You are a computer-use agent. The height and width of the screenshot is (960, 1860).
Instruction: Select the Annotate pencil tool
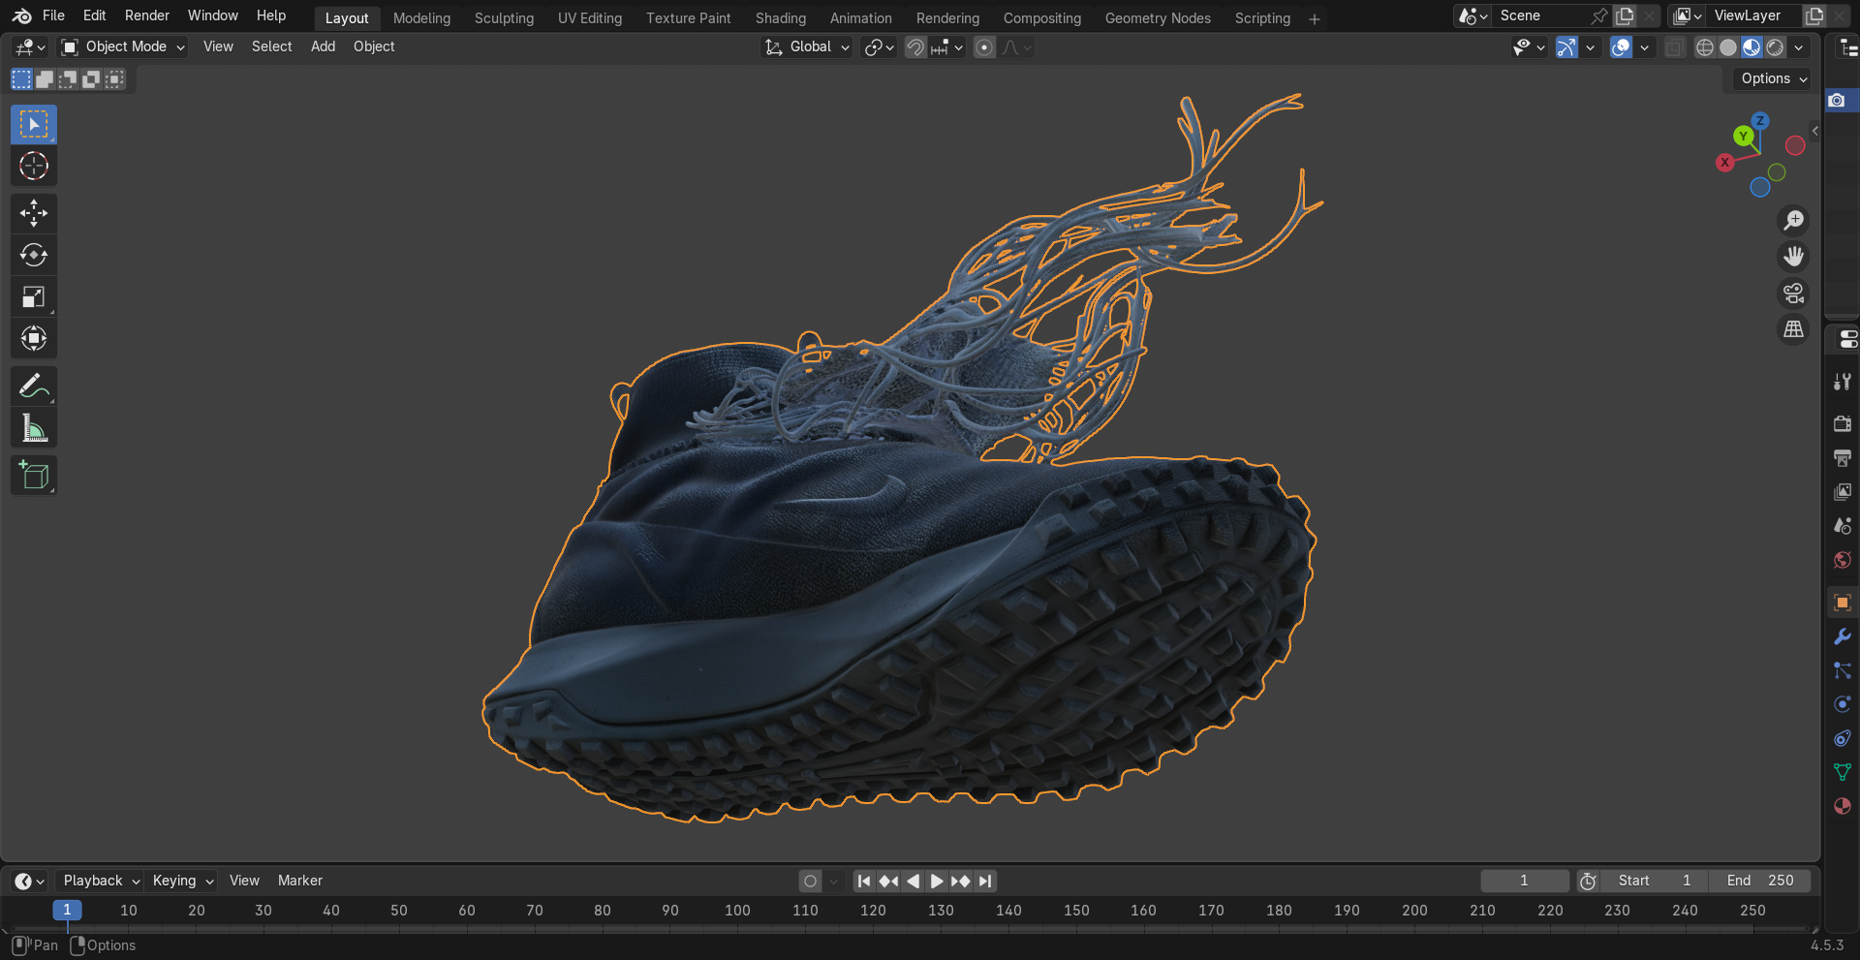pyautogui.click(x=34, y=386)
